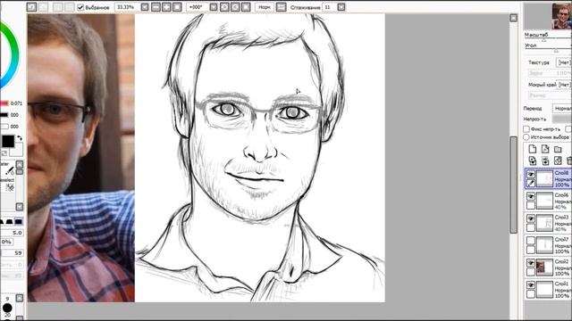Show hidden layer Слой7

coord(531,241)
